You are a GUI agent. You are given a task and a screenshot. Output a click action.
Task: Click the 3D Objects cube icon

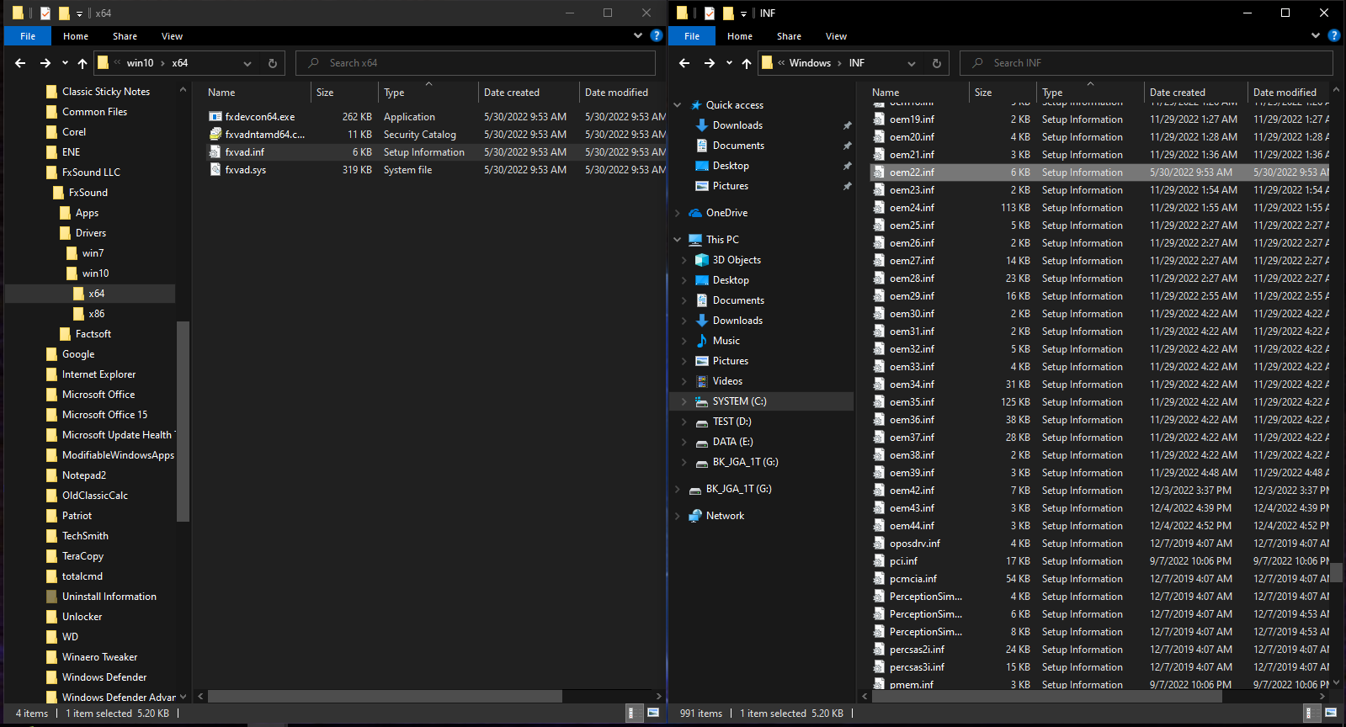pos(702,260)
